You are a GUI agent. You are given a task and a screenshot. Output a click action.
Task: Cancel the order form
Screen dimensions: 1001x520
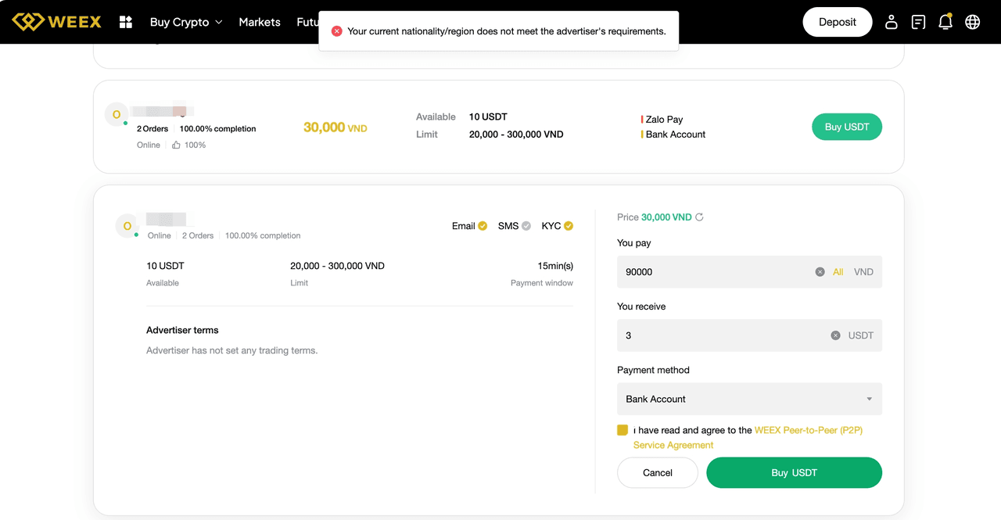click(x=657, y=473)
